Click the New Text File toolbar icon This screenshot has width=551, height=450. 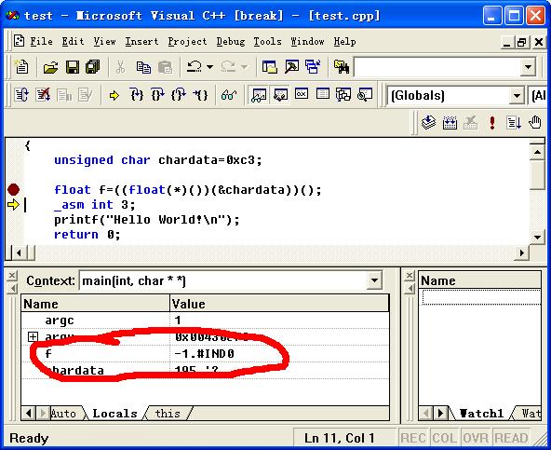pos(21,67)
